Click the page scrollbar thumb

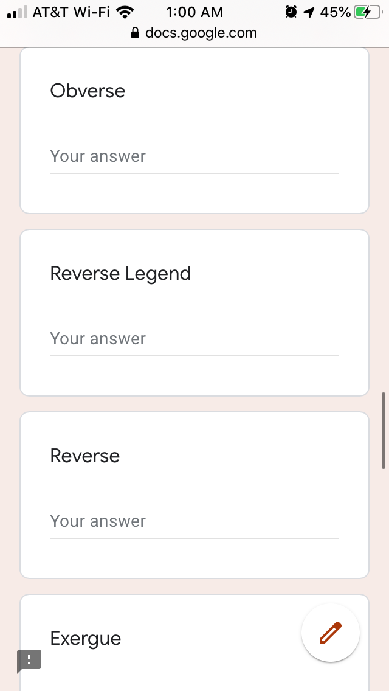[384, 431]
